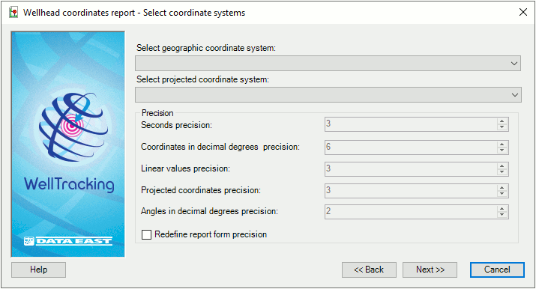The height and width of the screenshot is (289, 536).
Task: Decrease Angles in decimal degrees precision arrow
Action: click(502, 215)
